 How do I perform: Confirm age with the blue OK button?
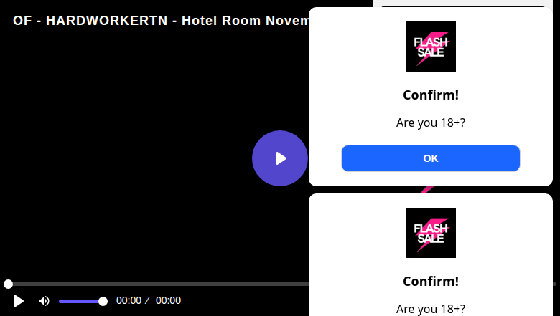point(430,158)
